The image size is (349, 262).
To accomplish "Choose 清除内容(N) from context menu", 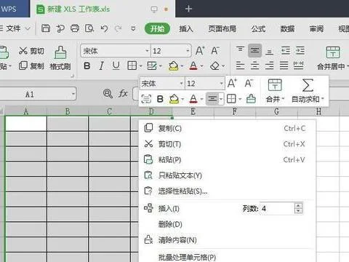I will point(228,240).
